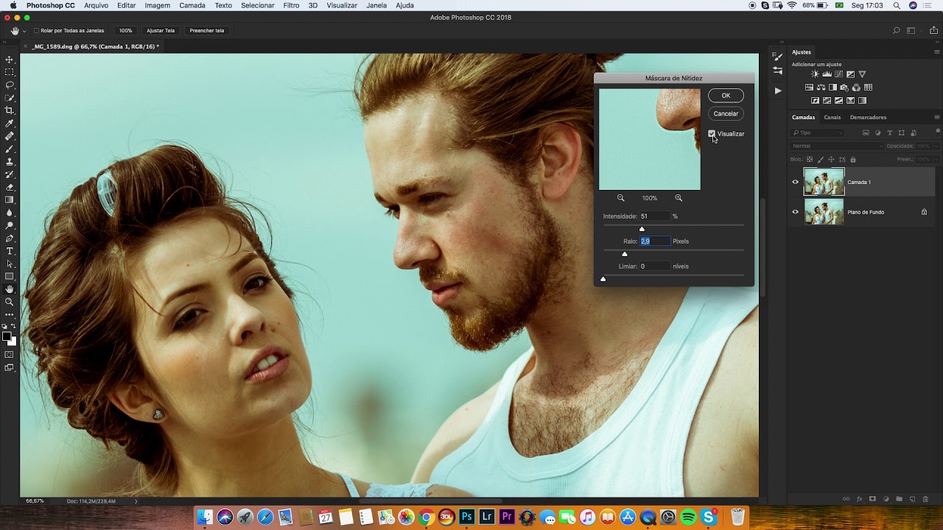This screenshot has width=943, height=530.
Task: Select the Clone Stamp tool
Action: (x=10, y=162)
